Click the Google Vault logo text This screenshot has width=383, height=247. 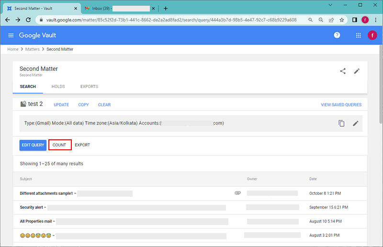pos(37,35)
